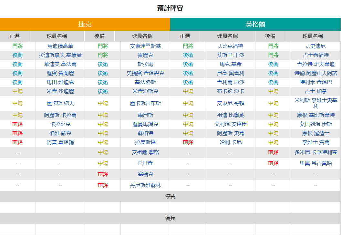This screenshot has height=235, width=341.
Task: Click substitute 羅曼馬錫克
Action: (146, 124)
